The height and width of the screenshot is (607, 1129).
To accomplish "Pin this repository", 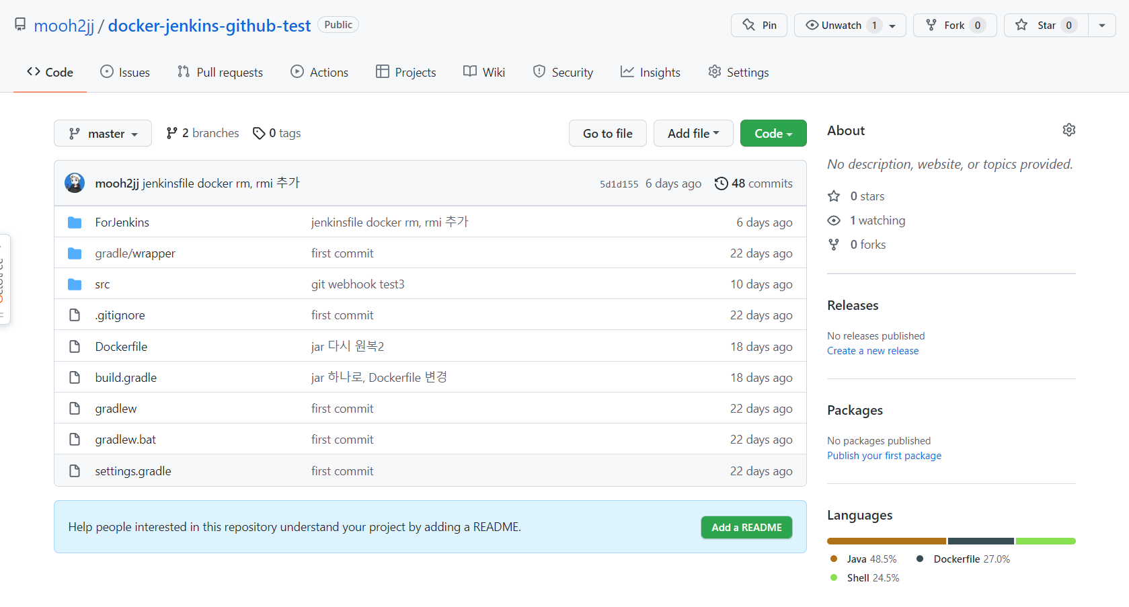I will coord(759,25).
